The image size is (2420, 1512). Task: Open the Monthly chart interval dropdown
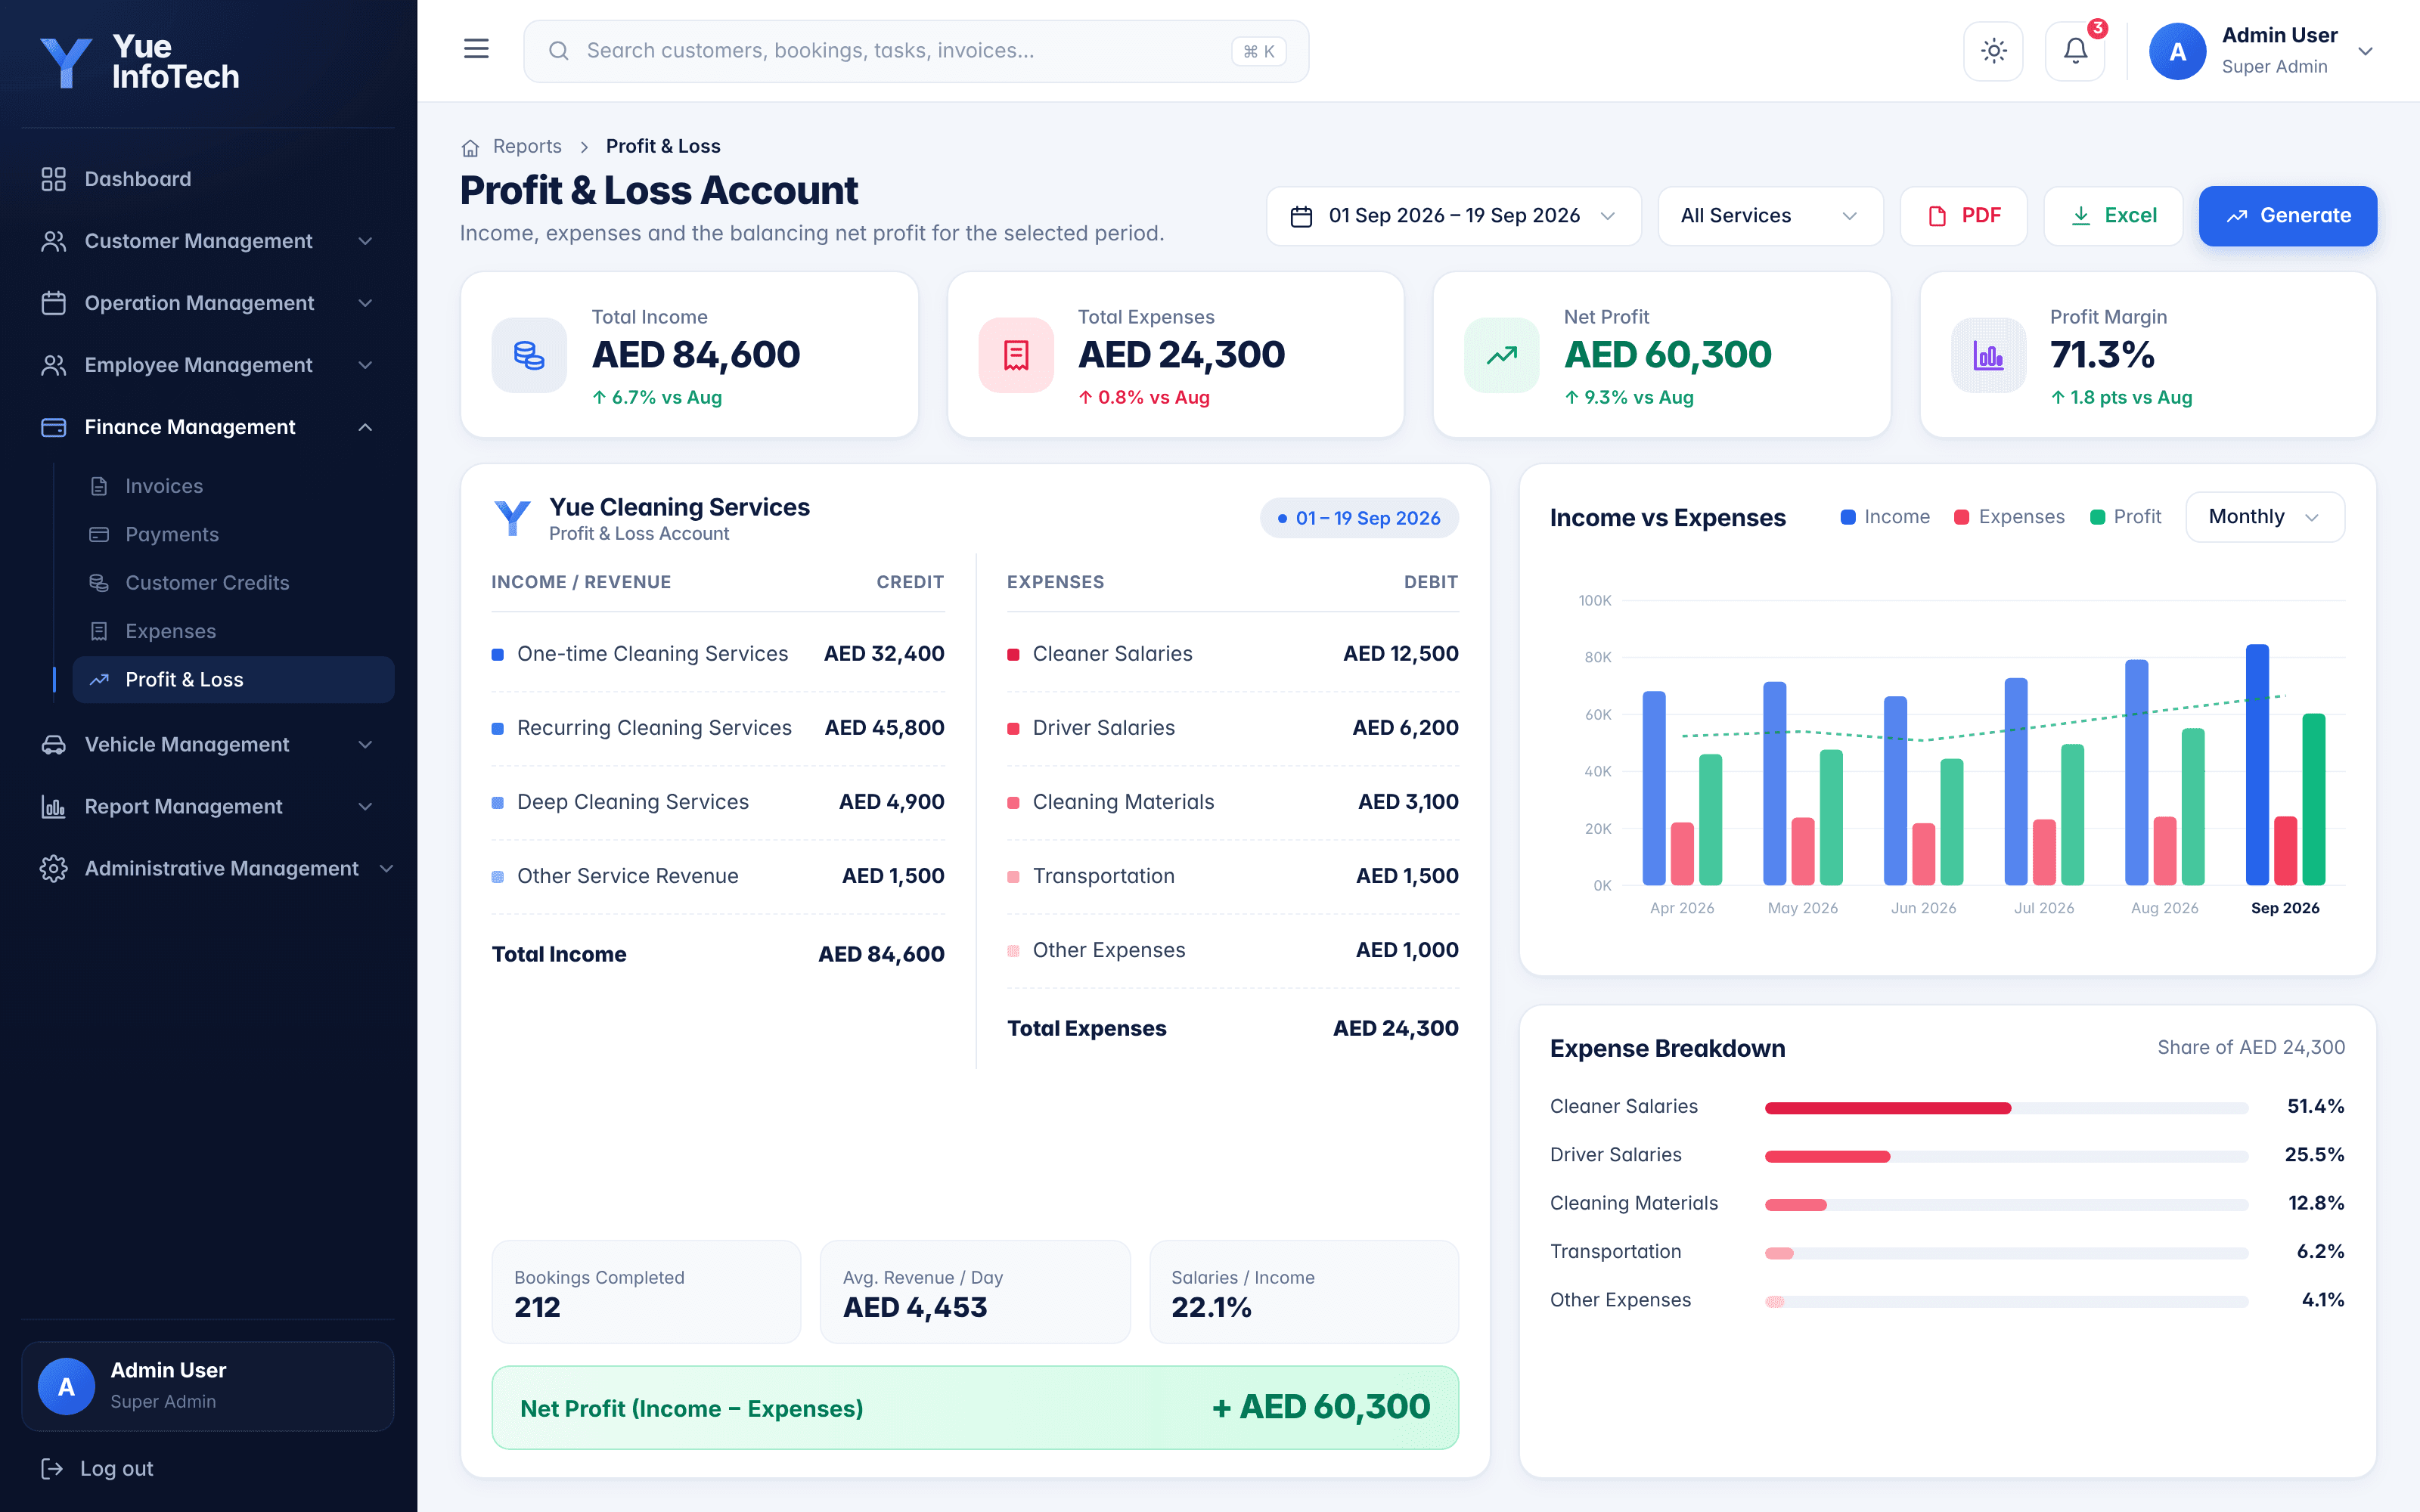click(2264, 517)
